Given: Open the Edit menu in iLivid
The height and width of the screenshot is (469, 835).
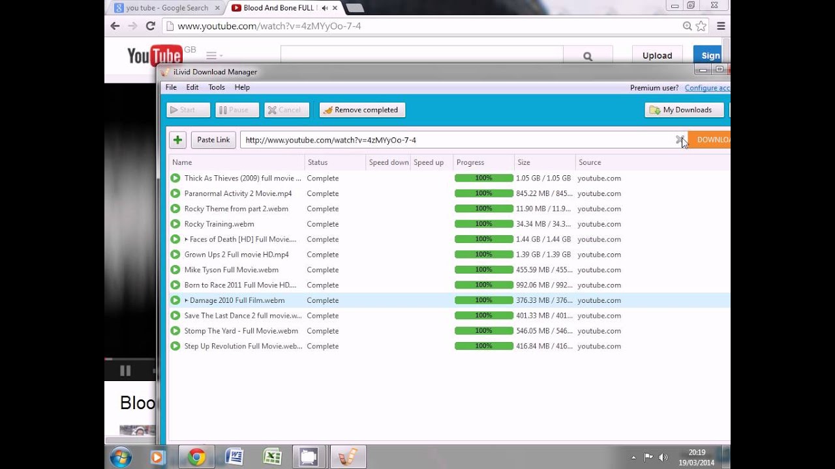Looking at the screenshot, I should 192,87.
